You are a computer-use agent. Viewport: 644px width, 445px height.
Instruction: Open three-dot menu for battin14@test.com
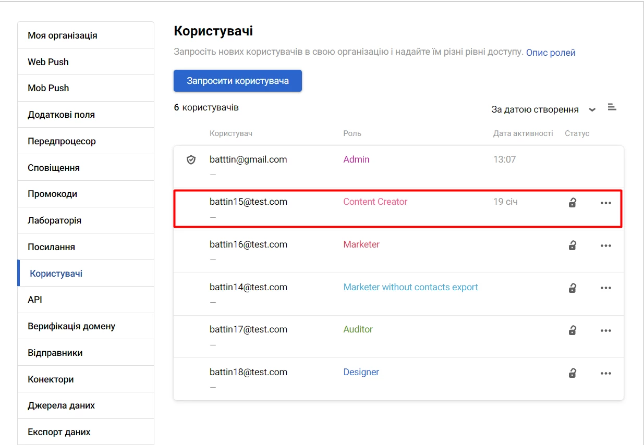pyautogui.click(x=605, y=288)
